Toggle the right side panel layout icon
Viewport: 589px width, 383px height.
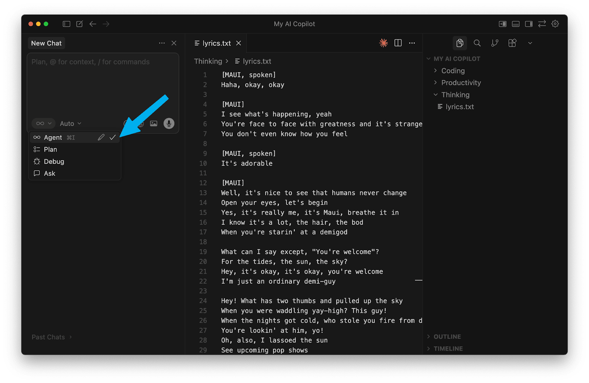[x=529, y=24]
